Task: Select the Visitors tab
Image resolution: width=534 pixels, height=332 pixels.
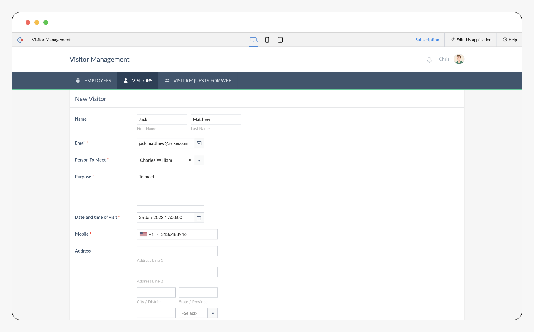Action: pyautogui.click(x=138, y=81)
